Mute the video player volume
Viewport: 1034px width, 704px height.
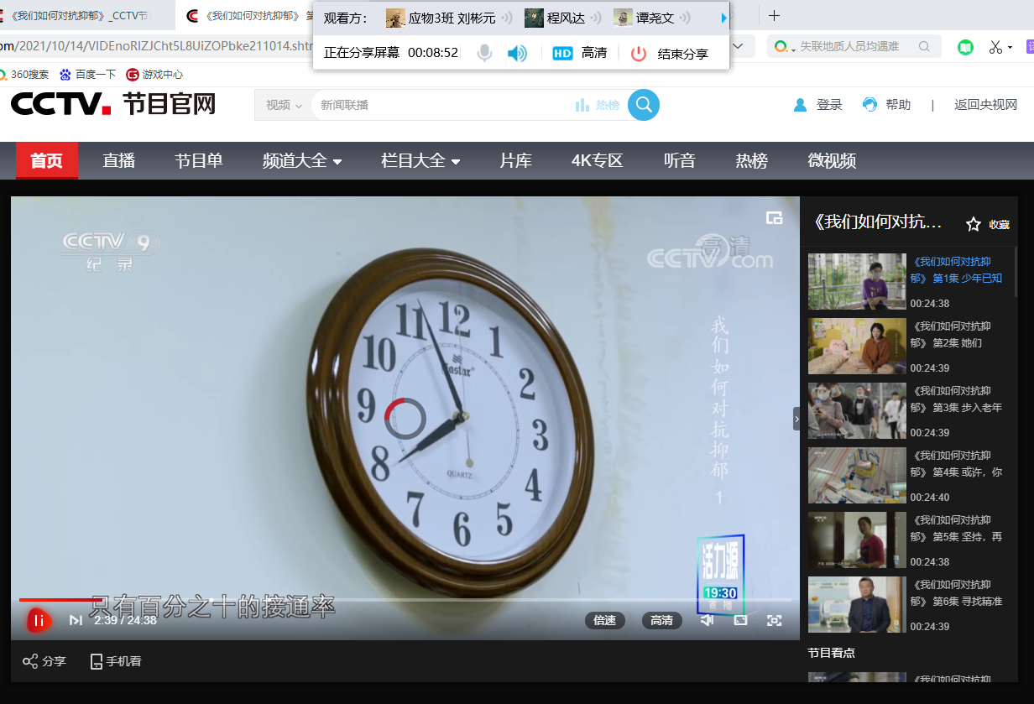(x=707, y=620)
